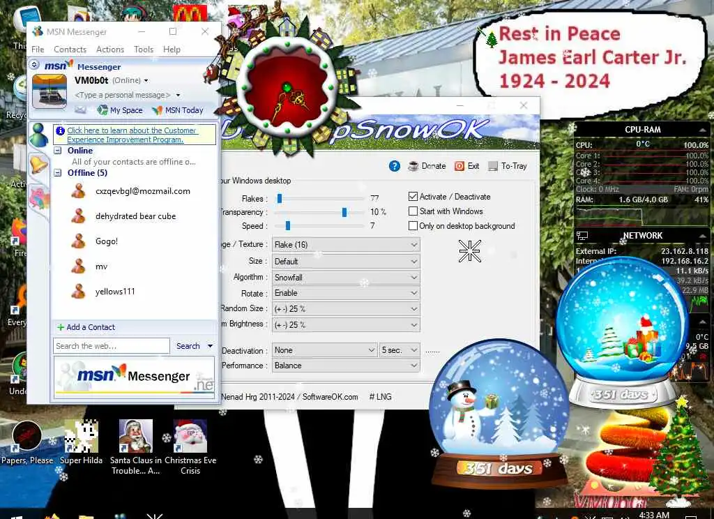Open the Contacts menu

point(70,50)
